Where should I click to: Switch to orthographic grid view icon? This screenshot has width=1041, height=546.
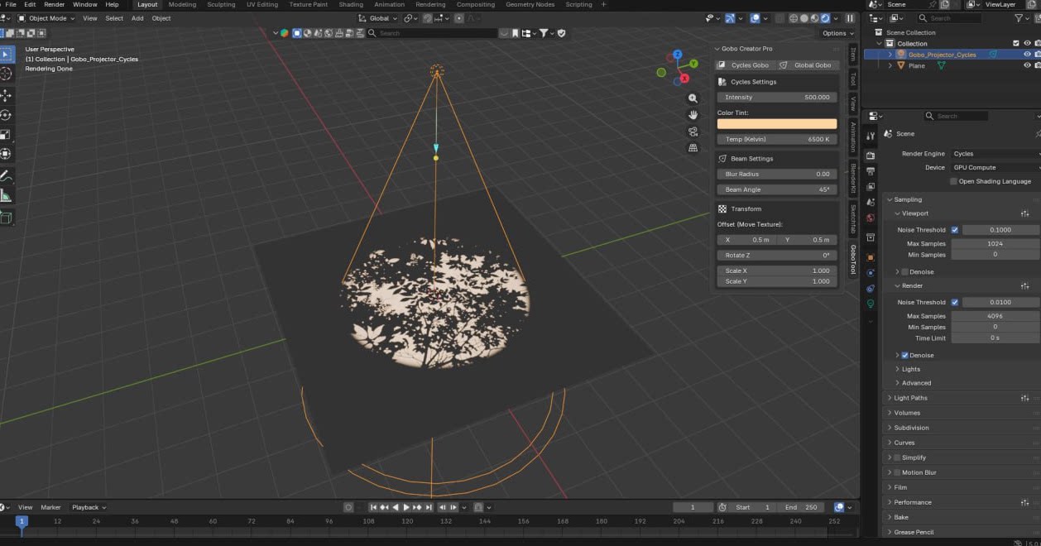693,148
